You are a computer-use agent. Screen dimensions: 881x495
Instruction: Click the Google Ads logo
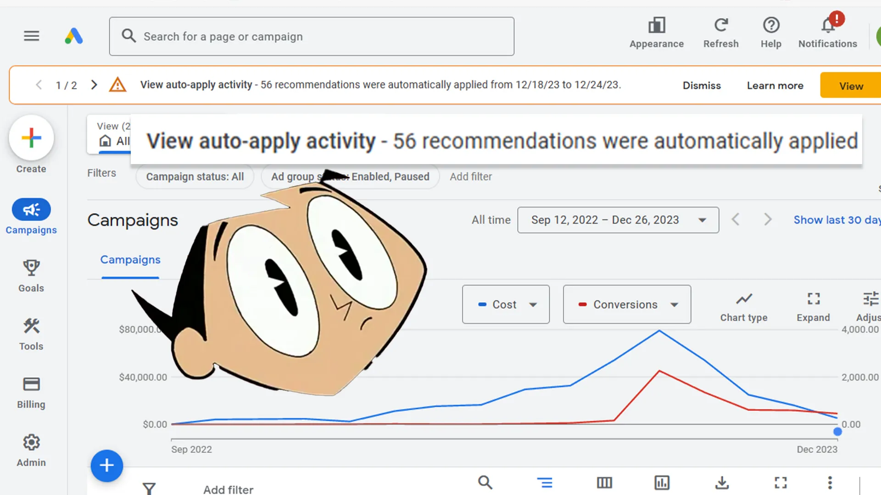tap(74, 36)
